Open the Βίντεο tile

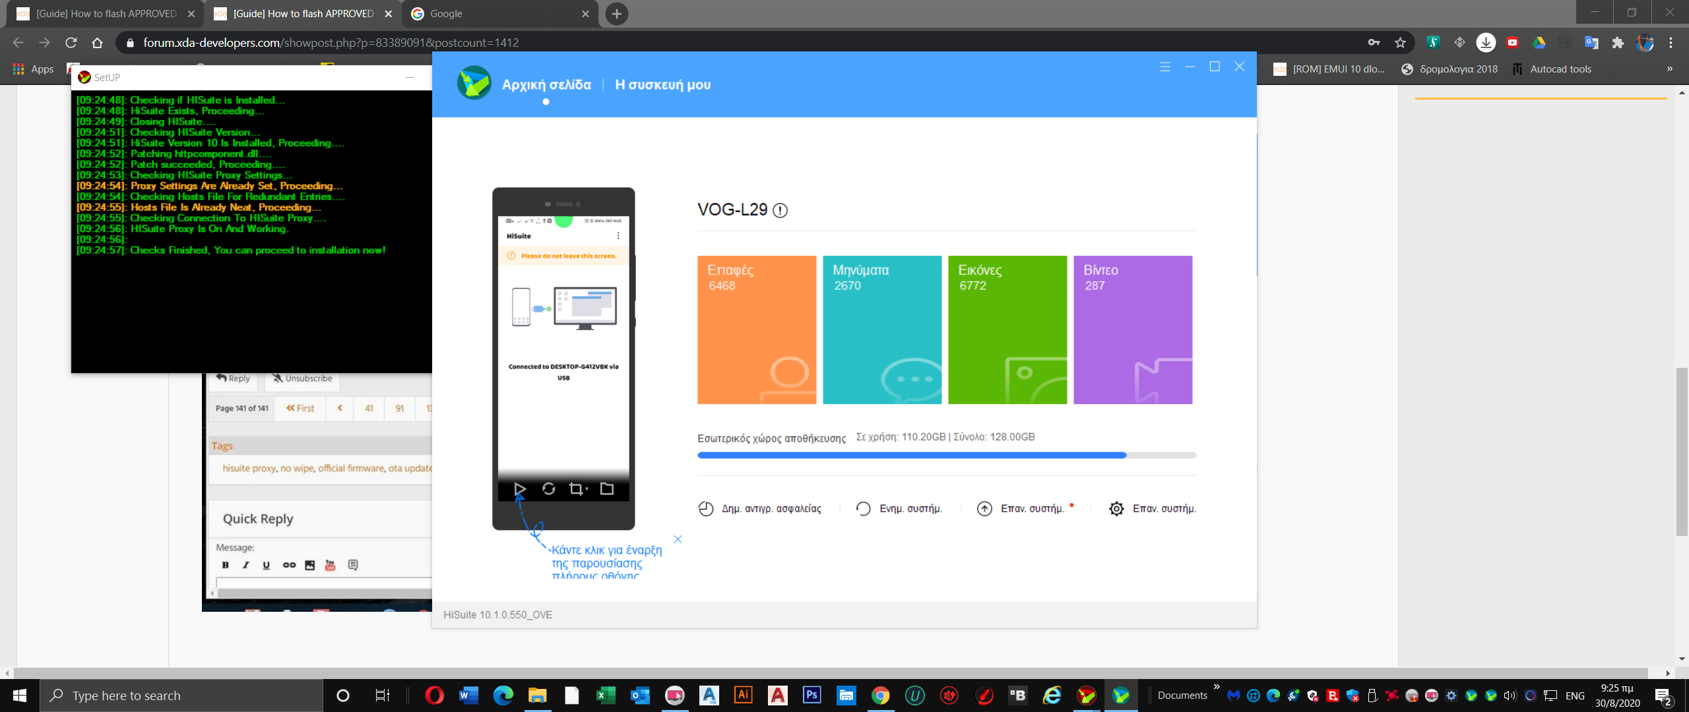pos(1133,330)
